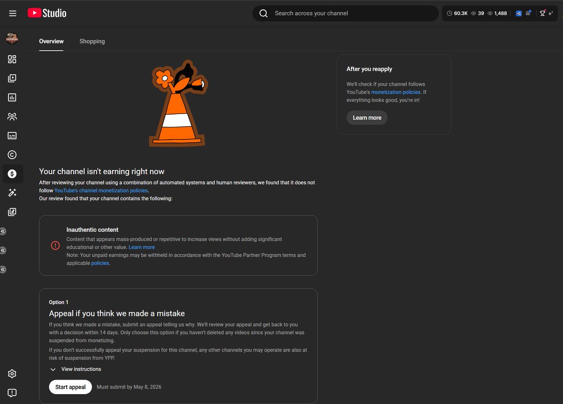Click Learn more under Inauthentic content
Viewport: 563px width, 404px height.
[142, 247]
